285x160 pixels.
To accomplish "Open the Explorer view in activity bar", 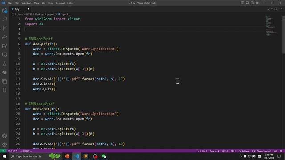I will 4,10.
